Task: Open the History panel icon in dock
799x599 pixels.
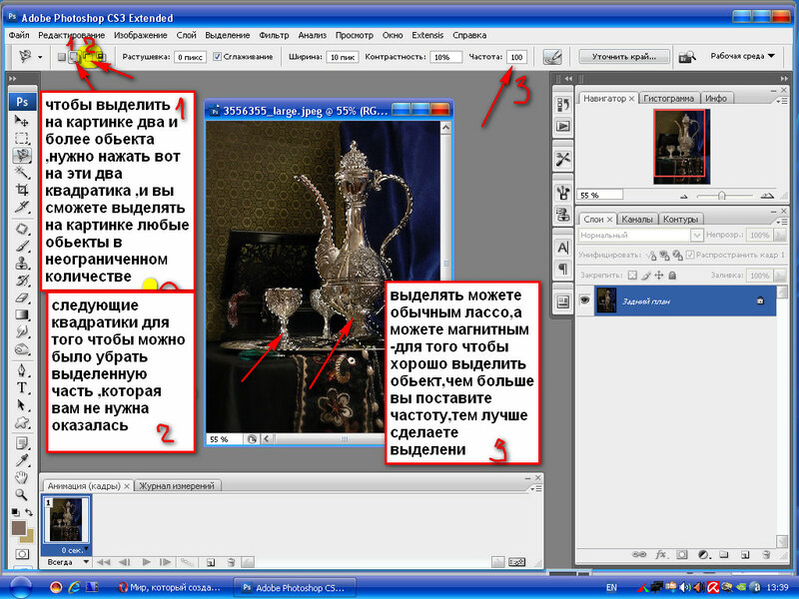Action: click(562, 105)
